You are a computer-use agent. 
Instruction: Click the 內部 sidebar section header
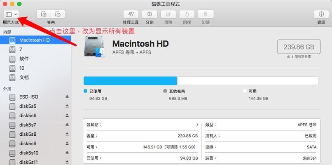7,32
